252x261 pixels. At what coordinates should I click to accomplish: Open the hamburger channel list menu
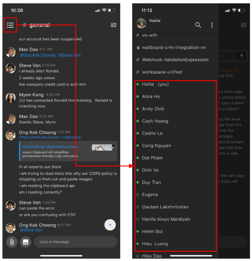10,25
